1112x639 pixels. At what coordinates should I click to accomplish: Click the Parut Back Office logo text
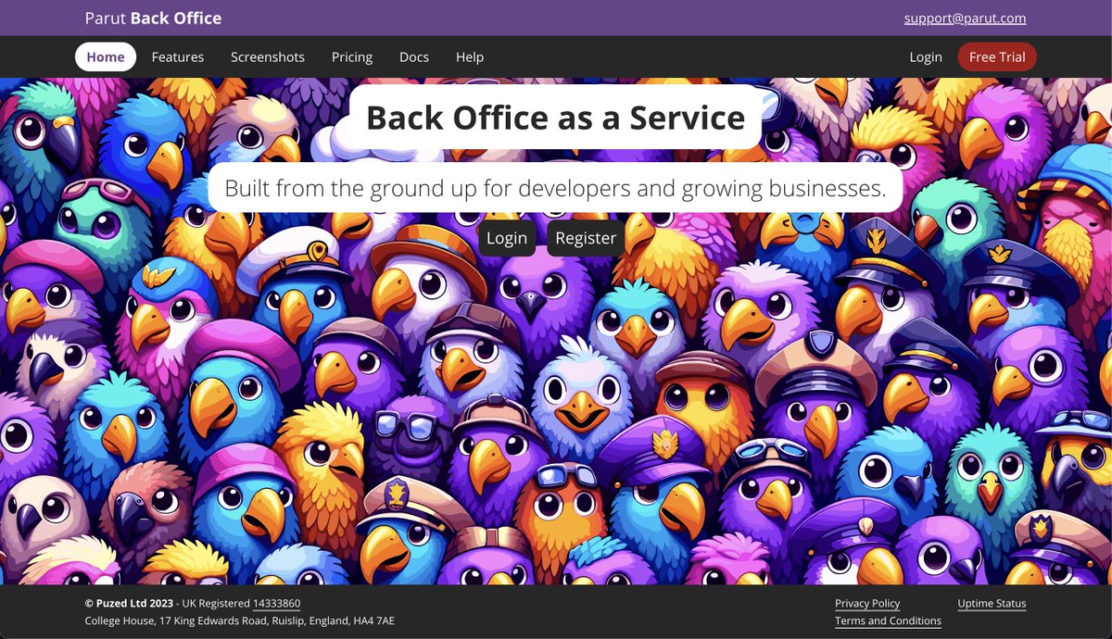pyautogui.click(x=153, y=18)
